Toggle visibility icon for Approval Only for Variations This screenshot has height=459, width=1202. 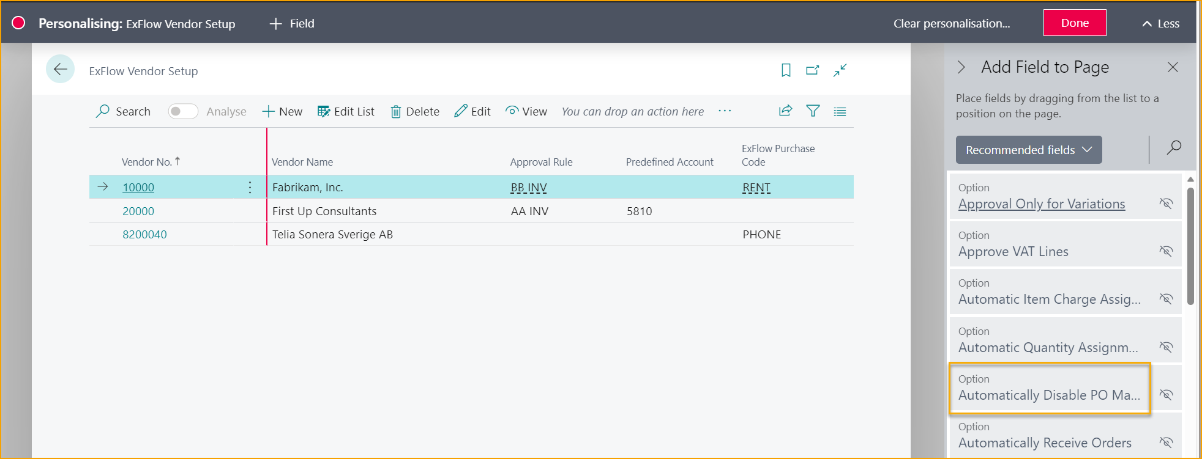pos(1166,204)
